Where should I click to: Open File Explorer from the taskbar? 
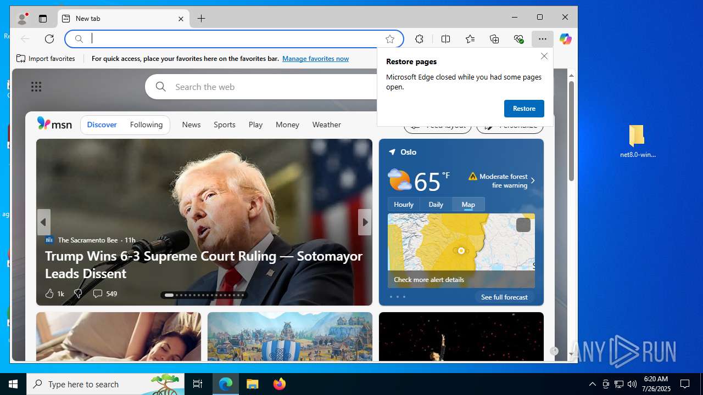point(253,384)
